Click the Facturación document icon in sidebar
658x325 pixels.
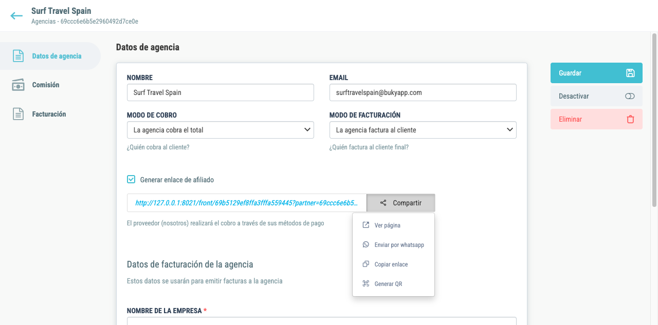tap(19, 114)
